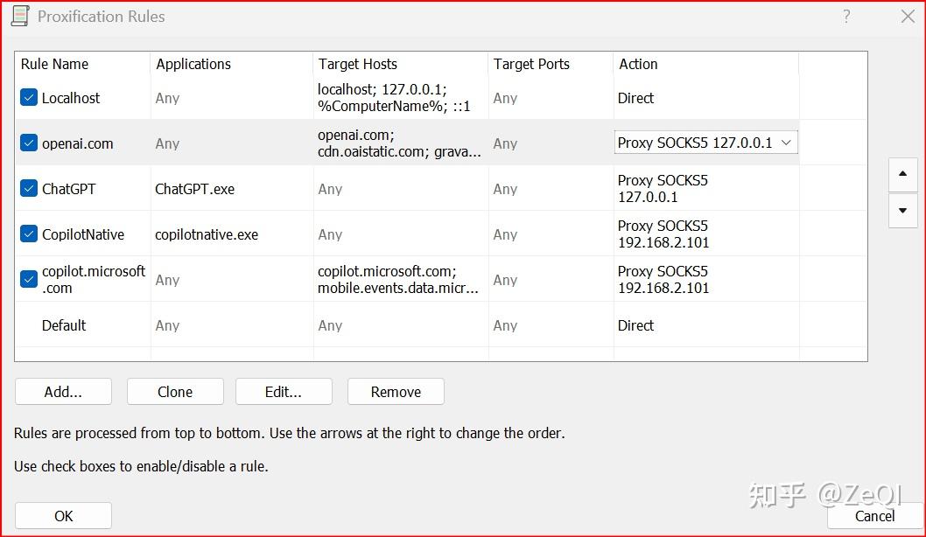Screen dimensions: 926x537
Task: Open Edit... for the selected rule
Action: pos(284,392)
